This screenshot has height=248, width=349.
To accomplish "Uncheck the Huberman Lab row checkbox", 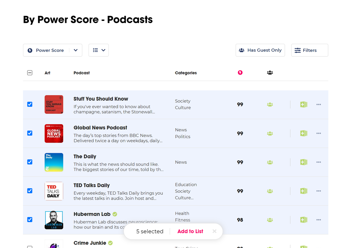I will (x=30, y=220).
